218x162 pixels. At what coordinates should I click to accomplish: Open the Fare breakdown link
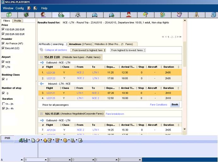[x=115, y=114]
